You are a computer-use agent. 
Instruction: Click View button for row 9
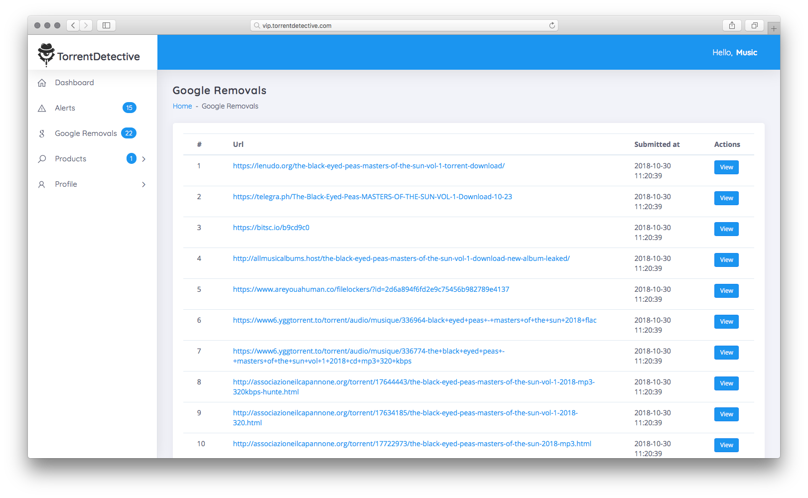tap(726, 414)
